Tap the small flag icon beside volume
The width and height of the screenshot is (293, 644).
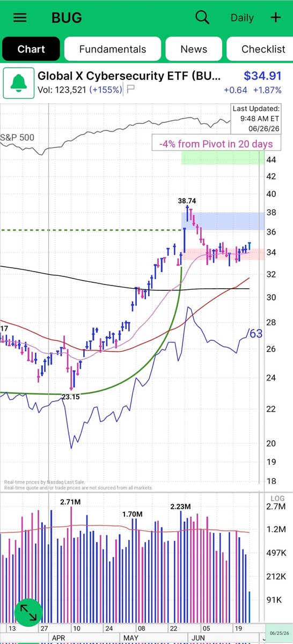tap(130, 90)
